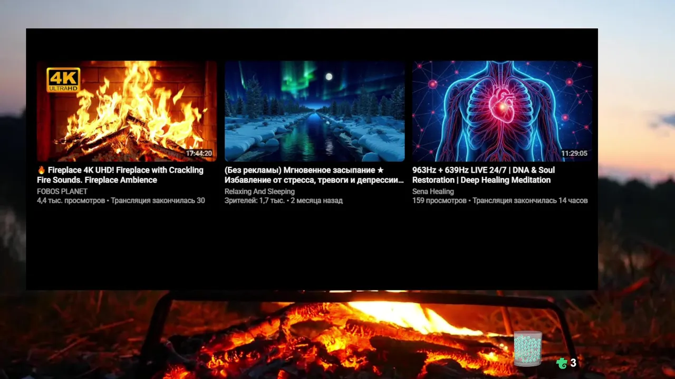Open the Sena Healing channel
675x379 pixels.
433,192
